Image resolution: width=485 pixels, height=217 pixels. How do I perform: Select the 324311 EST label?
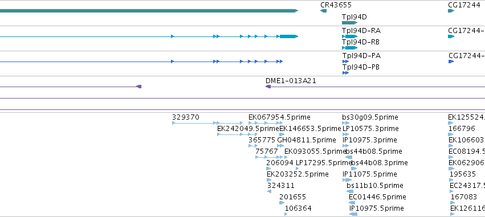[x=281, y=186]
